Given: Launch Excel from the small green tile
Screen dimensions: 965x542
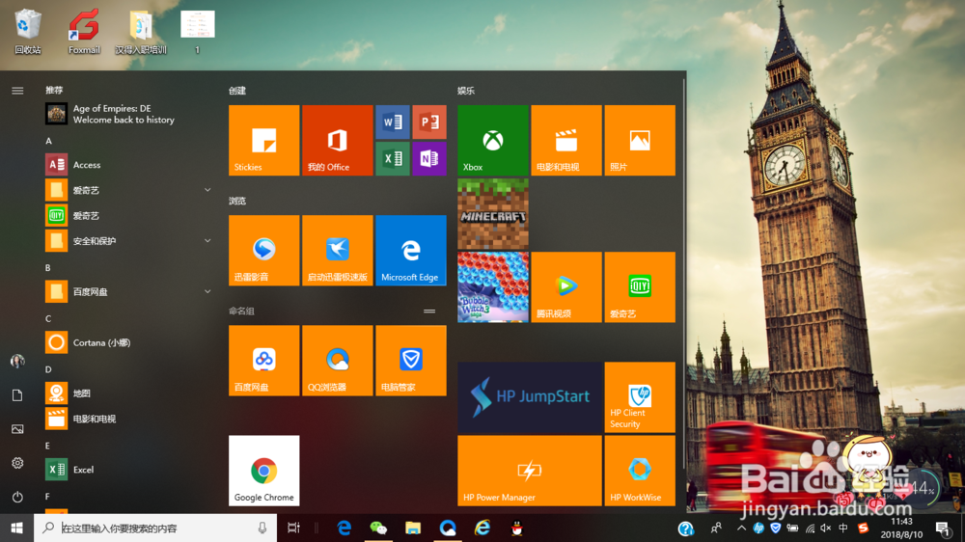Looking at the screenshot, I should [x=393, y=159].
